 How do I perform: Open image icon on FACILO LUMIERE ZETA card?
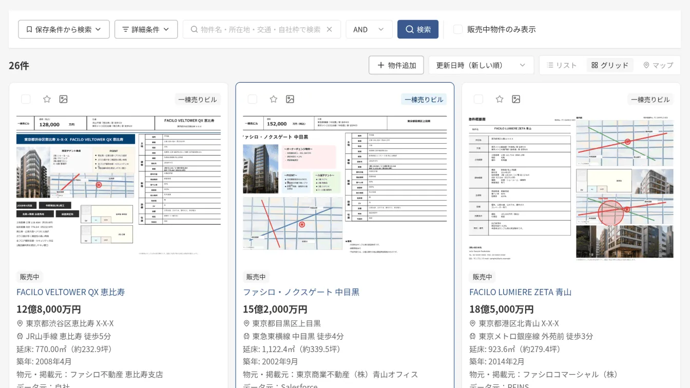[516, 99]
